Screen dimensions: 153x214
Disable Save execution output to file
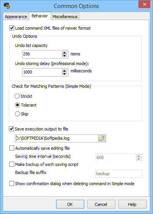[x=11, y=129]
